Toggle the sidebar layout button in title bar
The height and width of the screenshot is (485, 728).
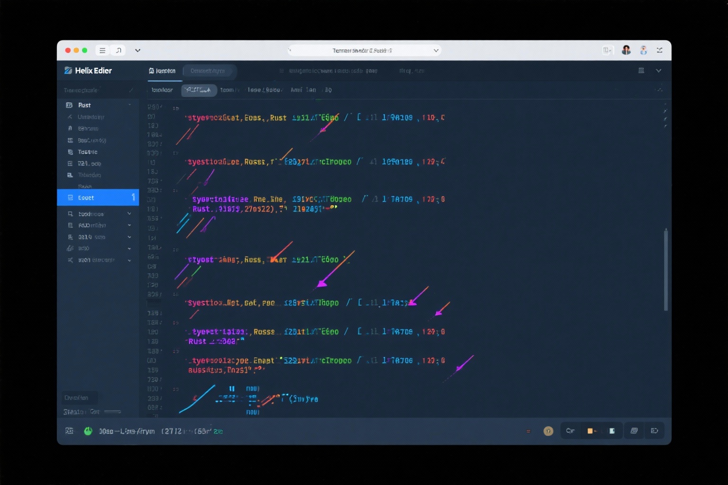pyautogui.click(x=607, y=50)
